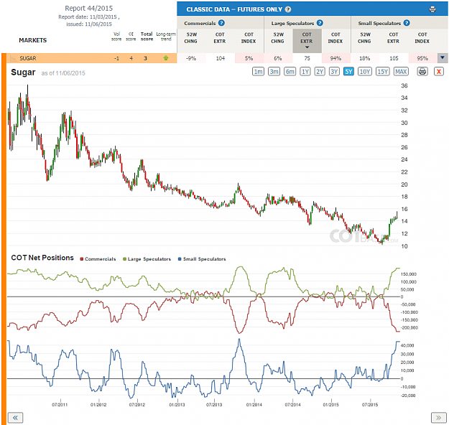
Task: Toggle Large Speculators legend green swatch
Action: point(124,259)
